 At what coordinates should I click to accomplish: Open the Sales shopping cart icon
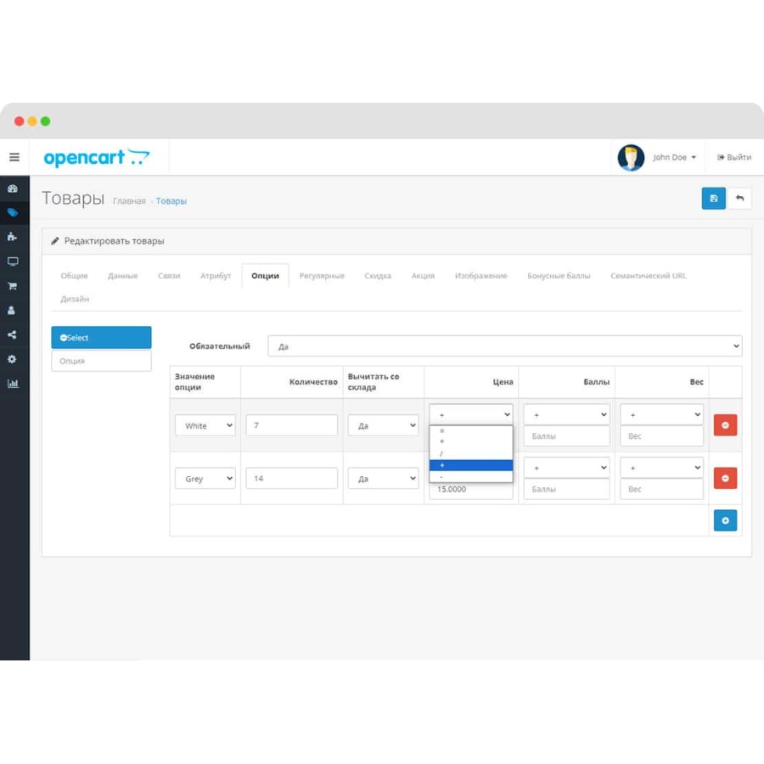13,286
